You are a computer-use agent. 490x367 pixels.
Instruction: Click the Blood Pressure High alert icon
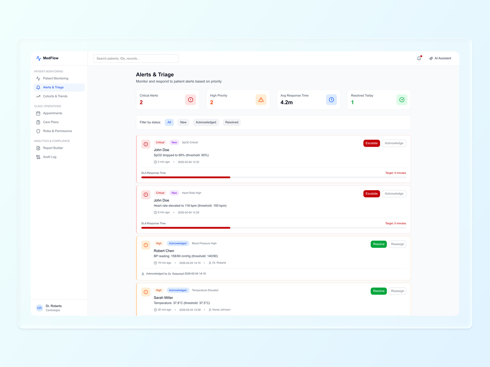146,245
